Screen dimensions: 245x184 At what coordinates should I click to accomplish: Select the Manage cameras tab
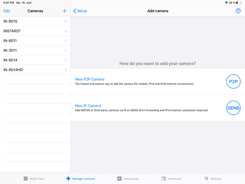pyautogui.click(x=81, y=179)
